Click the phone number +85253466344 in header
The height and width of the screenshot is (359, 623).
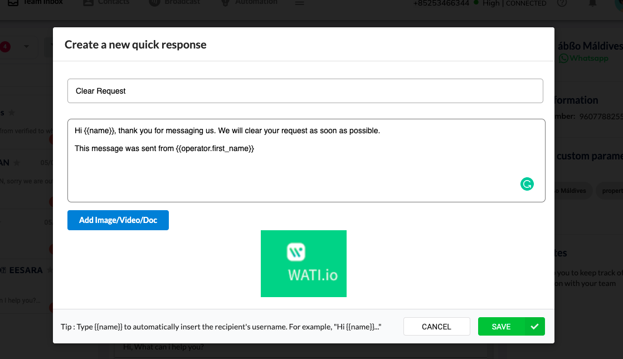click(441, 3)
